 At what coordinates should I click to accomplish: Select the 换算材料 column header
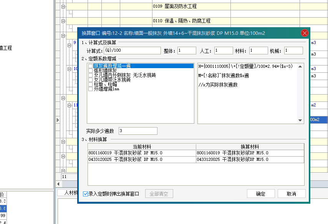(x=250, y=147)
